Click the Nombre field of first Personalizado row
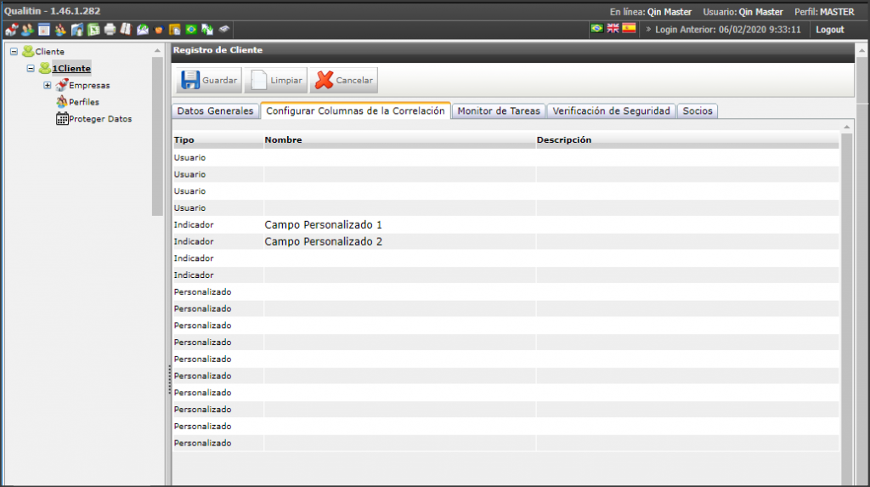Image resolution: width=870 pixels, height=487 pixels. [399, 292]
